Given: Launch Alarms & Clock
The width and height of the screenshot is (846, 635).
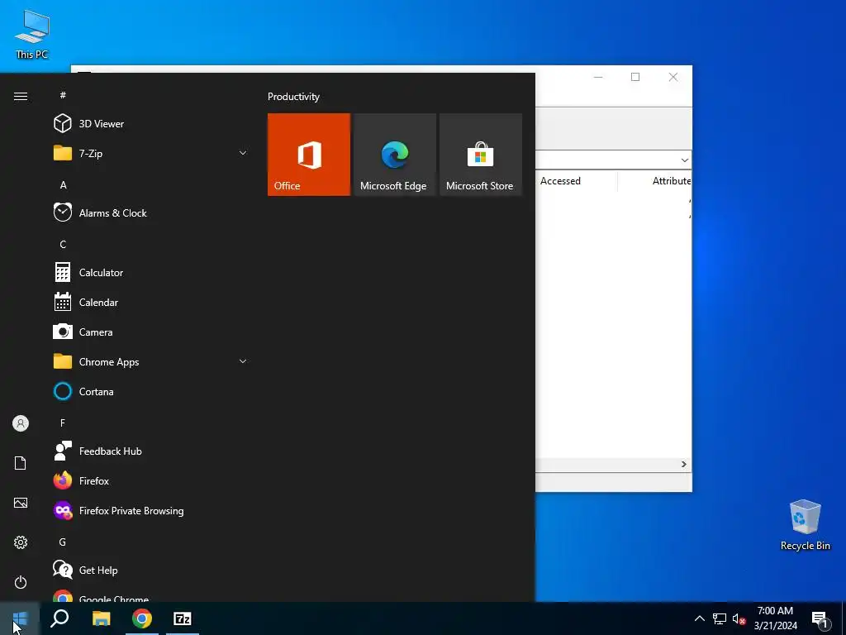Looking at the screenshot, I should 150,212.
